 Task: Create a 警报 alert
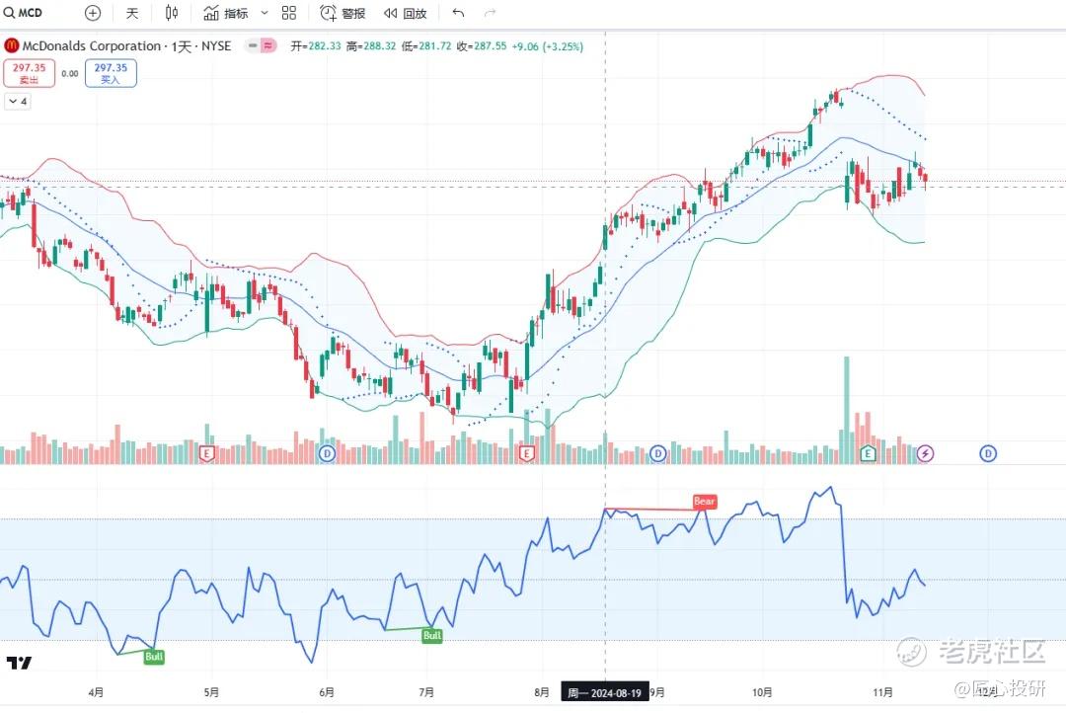point(343,13)
